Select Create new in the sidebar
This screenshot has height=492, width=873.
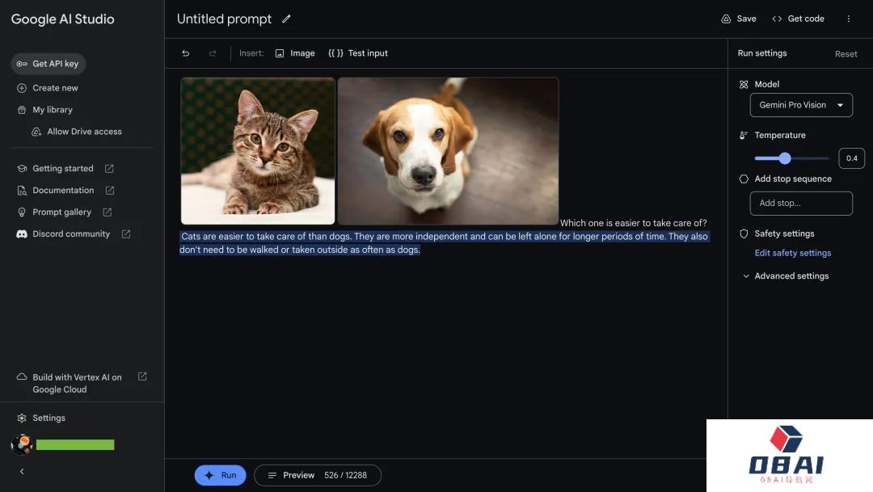point(55,88)
